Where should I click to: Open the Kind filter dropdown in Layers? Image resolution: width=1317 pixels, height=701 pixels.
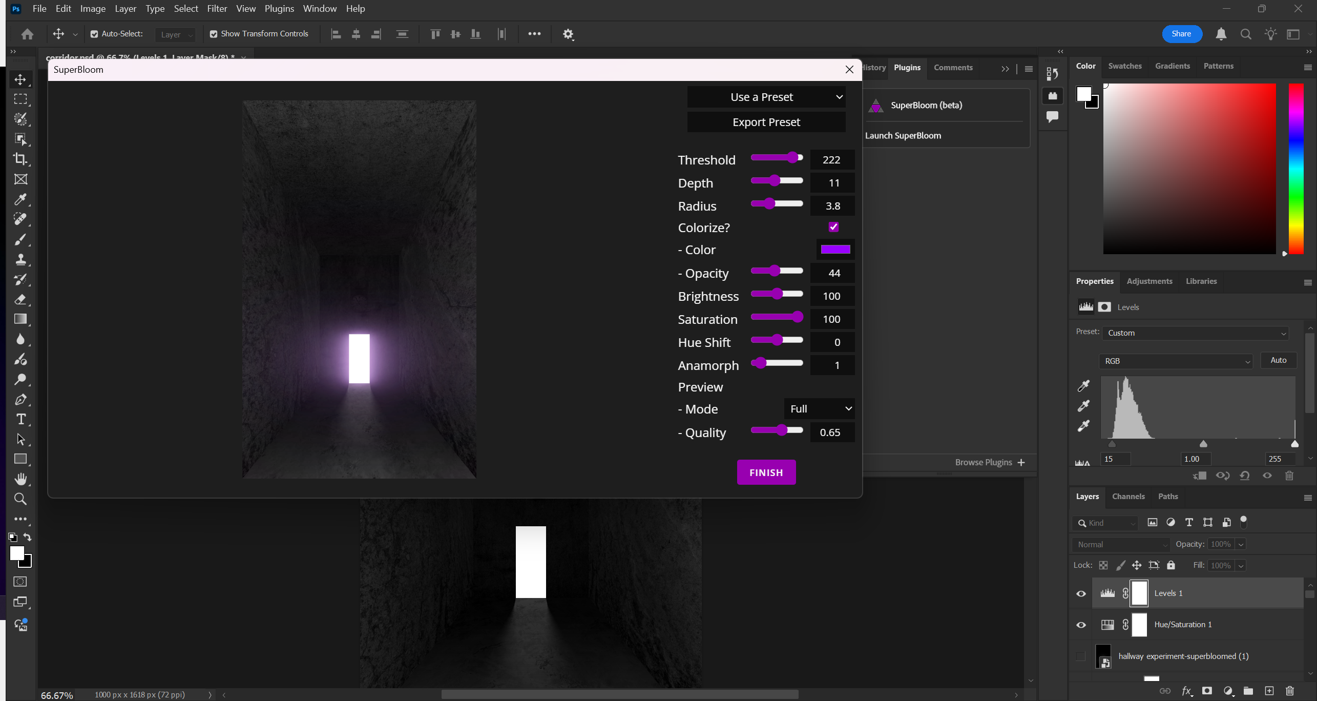[1105, 523]
